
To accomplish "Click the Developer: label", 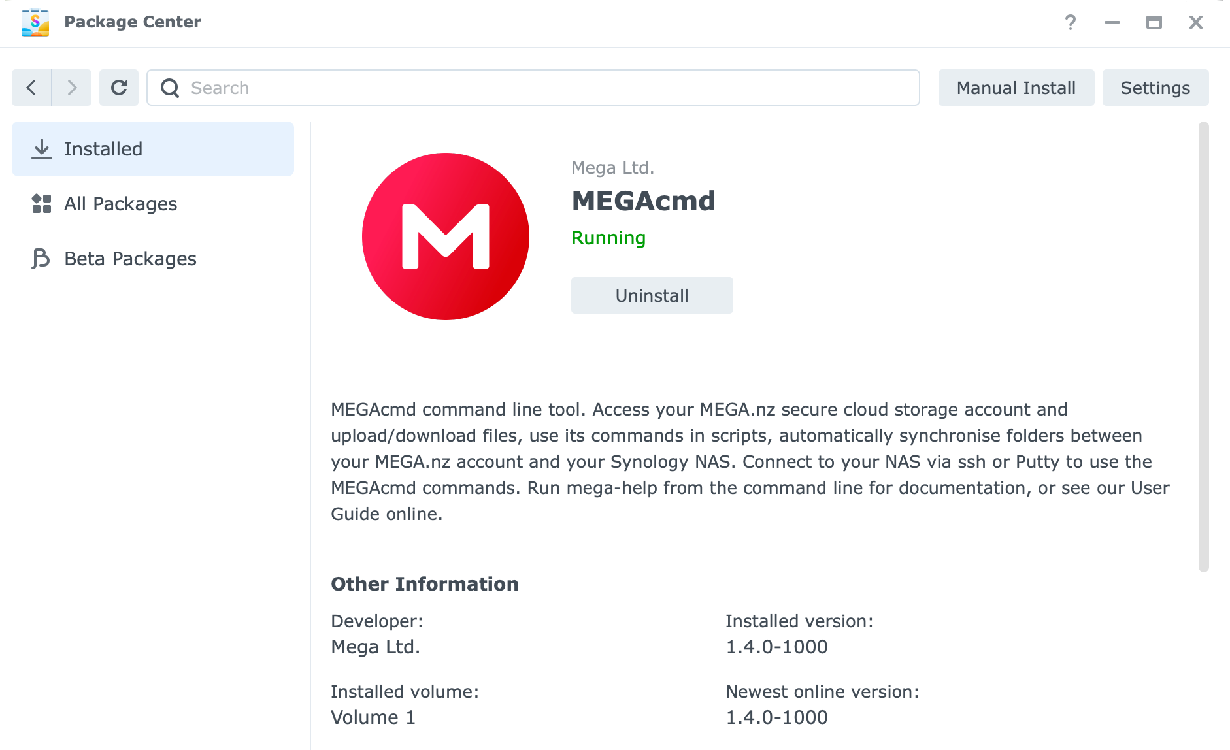I will coord(377,621).
